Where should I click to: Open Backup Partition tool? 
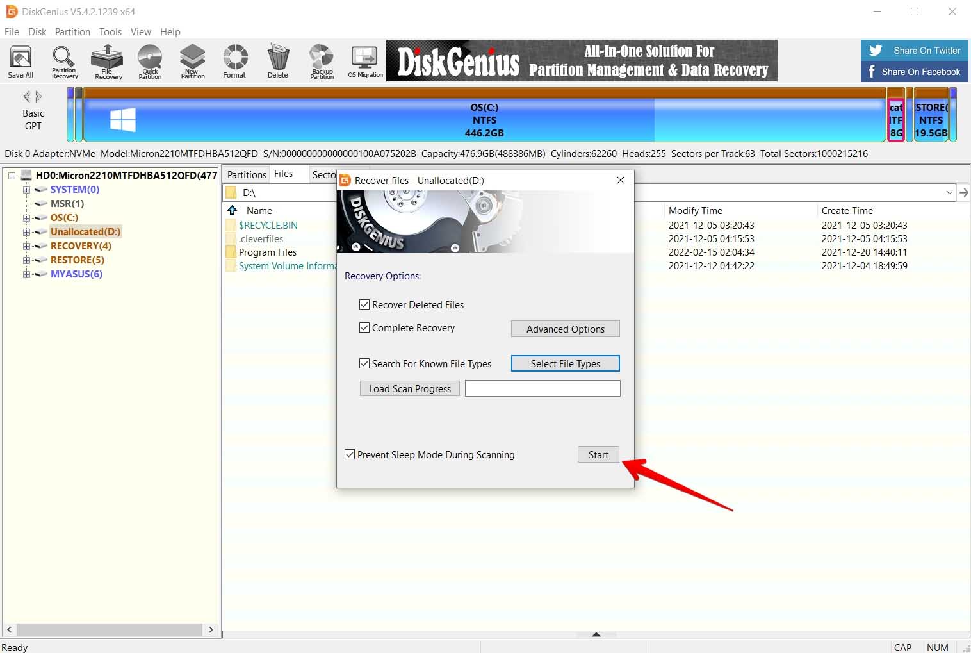pyautogui.click(x=322, y=62)
